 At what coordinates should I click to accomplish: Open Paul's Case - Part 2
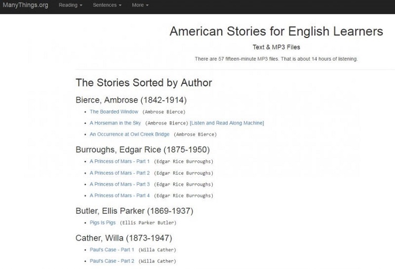[112, 261]
